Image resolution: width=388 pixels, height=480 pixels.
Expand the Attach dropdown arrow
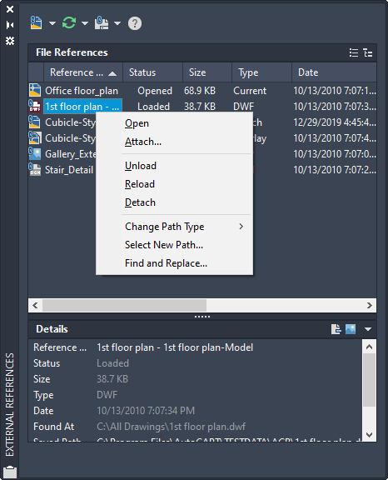click(52, 23)
